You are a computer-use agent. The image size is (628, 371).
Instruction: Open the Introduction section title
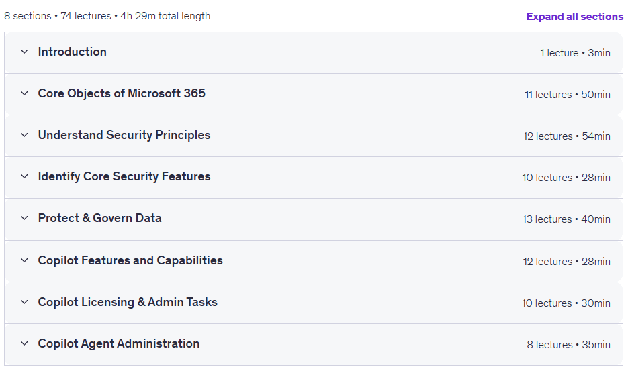pyautogui.click(x=72, y=52)
